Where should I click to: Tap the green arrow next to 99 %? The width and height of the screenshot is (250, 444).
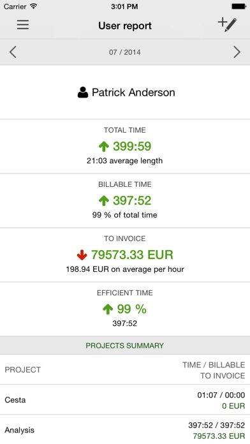[108, 309]
